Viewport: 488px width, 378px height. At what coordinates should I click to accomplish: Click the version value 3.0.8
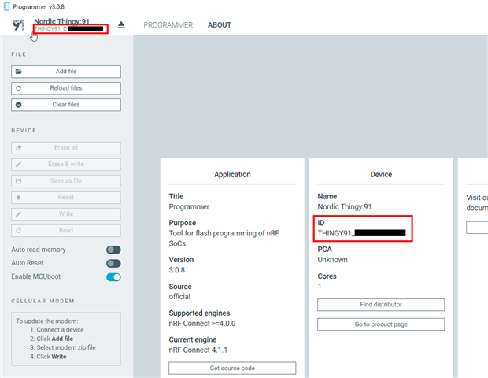(x=177, y=270)
